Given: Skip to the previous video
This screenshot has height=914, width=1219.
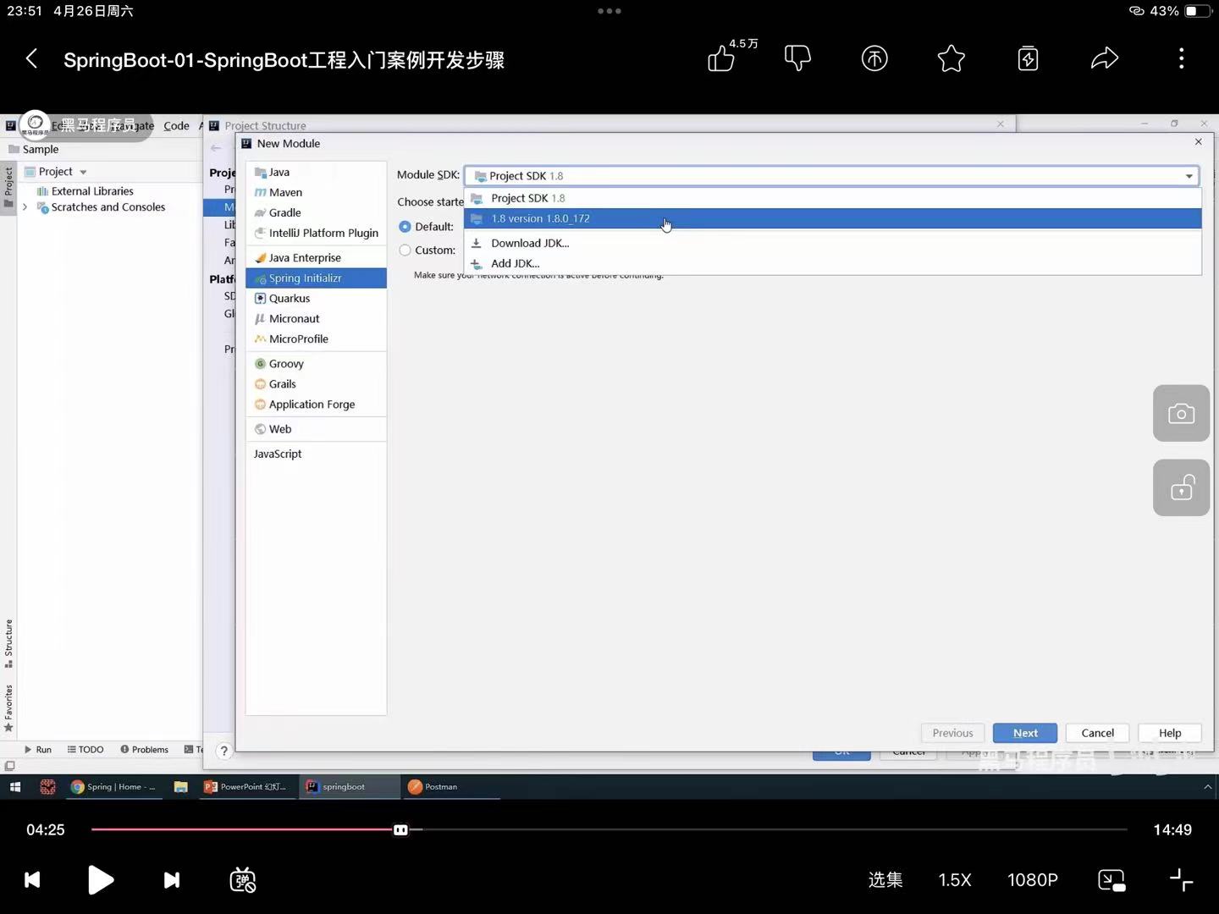Looking at the screenshot, I should coord(32,880).
